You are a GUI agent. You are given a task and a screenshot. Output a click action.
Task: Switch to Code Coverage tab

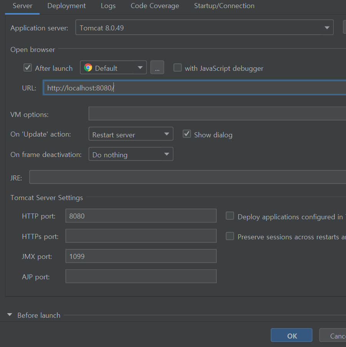click(x=155, y=6)
